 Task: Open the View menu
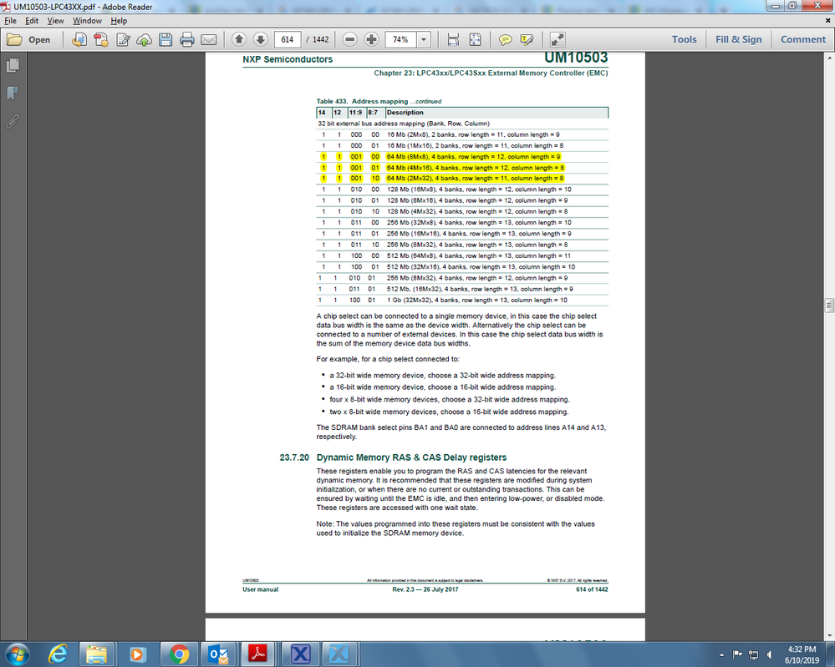(55, 21)
